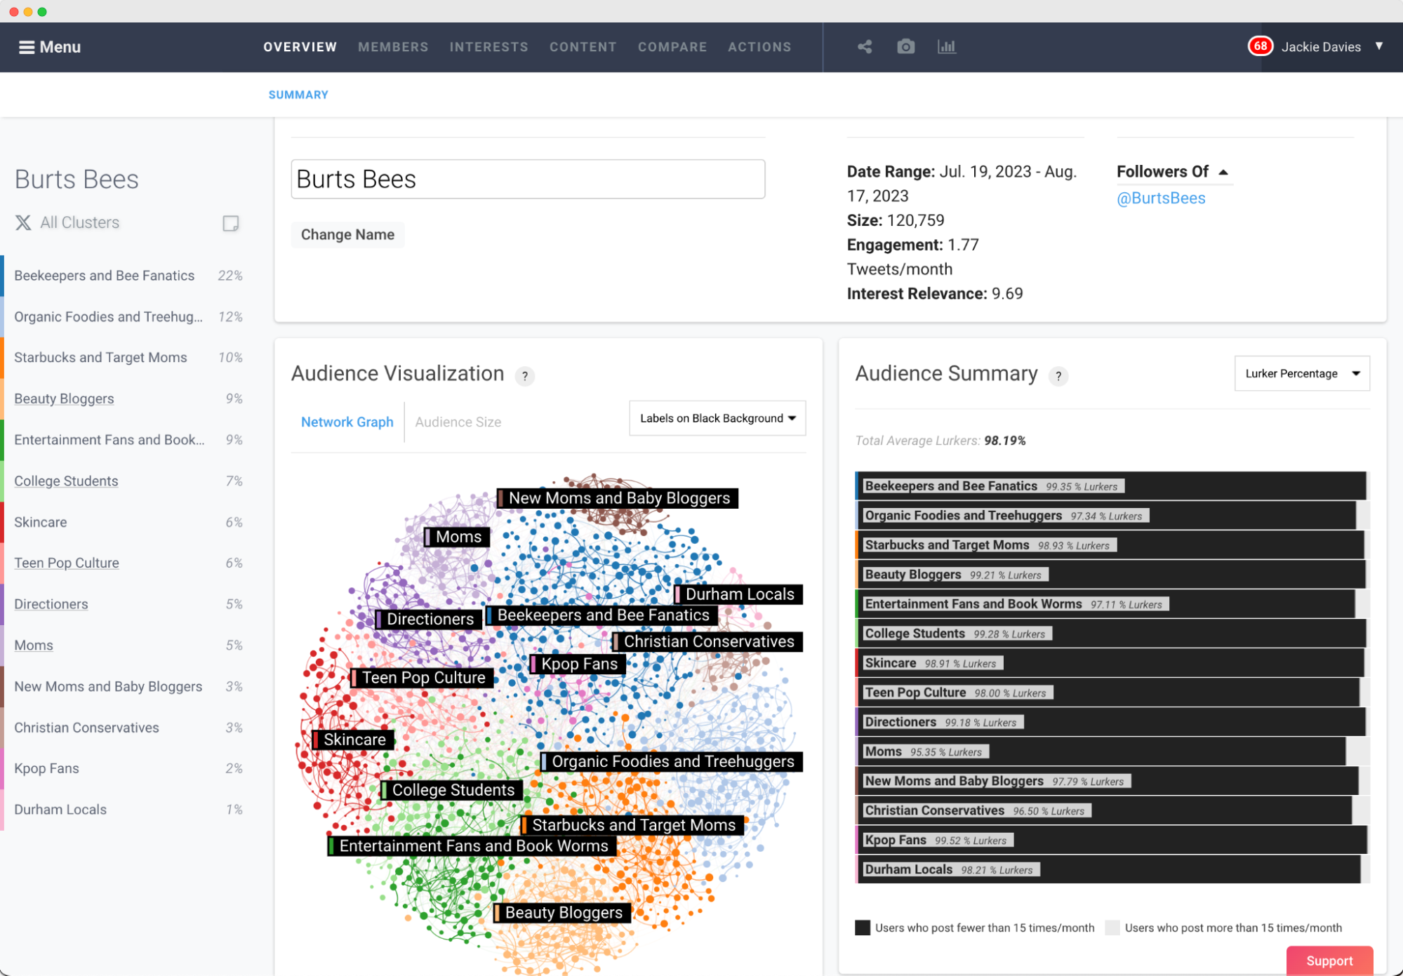The image size is (1403, 976).
Task: Take a screenshot using the camera icon
Action: (x=905, y=46)
